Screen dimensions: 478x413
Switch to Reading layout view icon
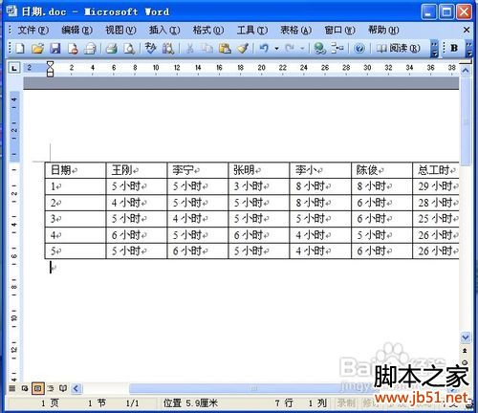63,388
